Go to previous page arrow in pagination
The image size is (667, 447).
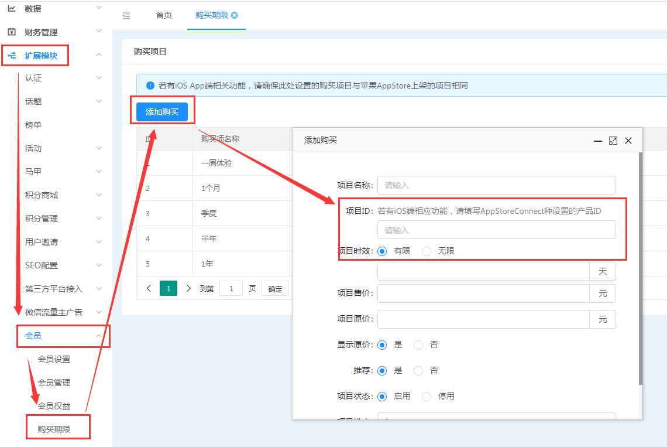[149, 288]
